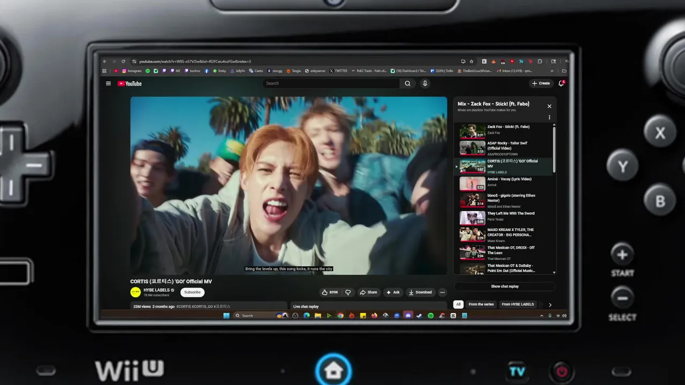This screenshot has width=685, height=385.
Task: Open QUIN | Trello bookmark
Action: click(x=442, y=71)
